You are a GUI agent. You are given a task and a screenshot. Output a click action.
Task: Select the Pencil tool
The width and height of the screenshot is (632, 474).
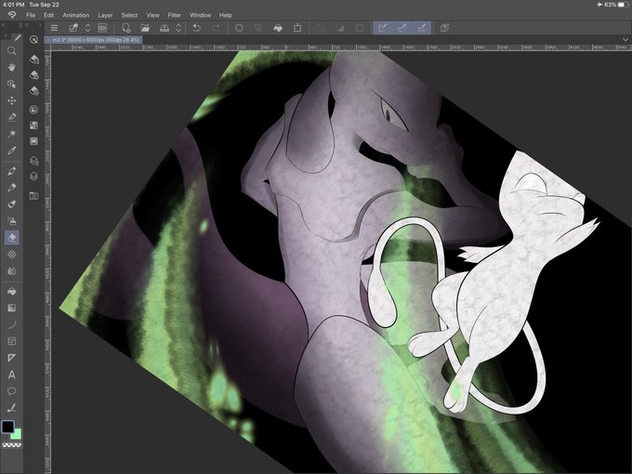tap(12, 188)
